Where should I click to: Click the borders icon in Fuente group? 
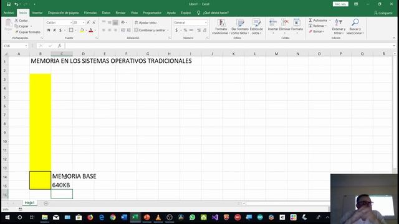(71, 30)
